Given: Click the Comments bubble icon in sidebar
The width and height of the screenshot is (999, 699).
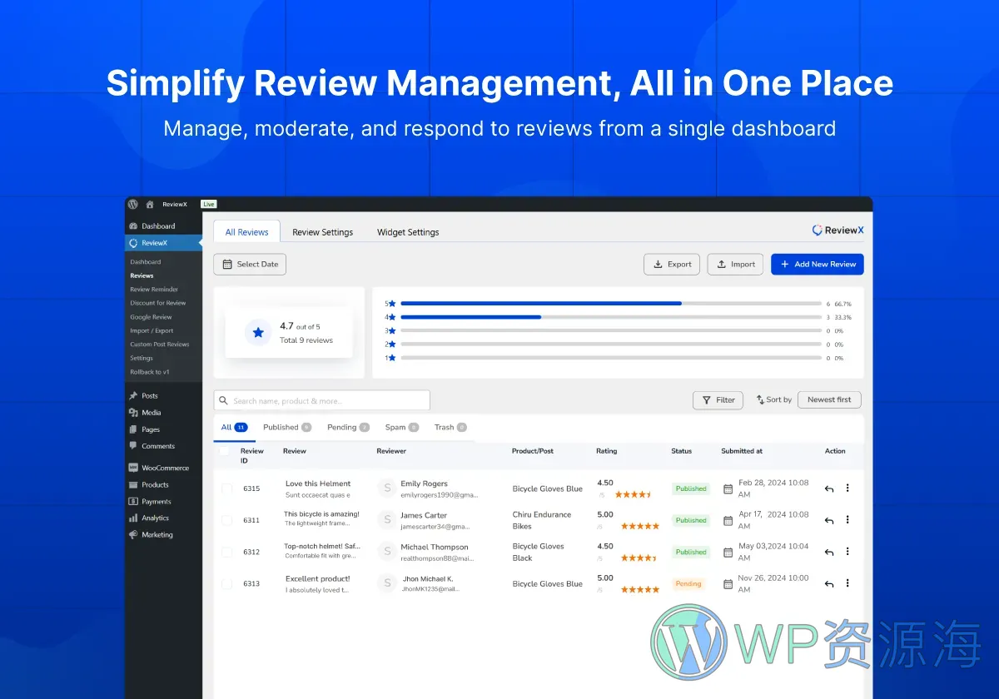Looking at the screenshot, I should 133,446.
